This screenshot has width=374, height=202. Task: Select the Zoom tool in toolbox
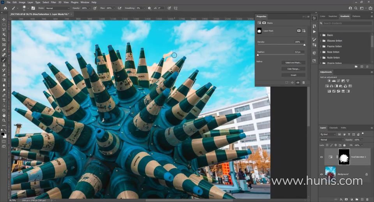click(x=4, y=121)
